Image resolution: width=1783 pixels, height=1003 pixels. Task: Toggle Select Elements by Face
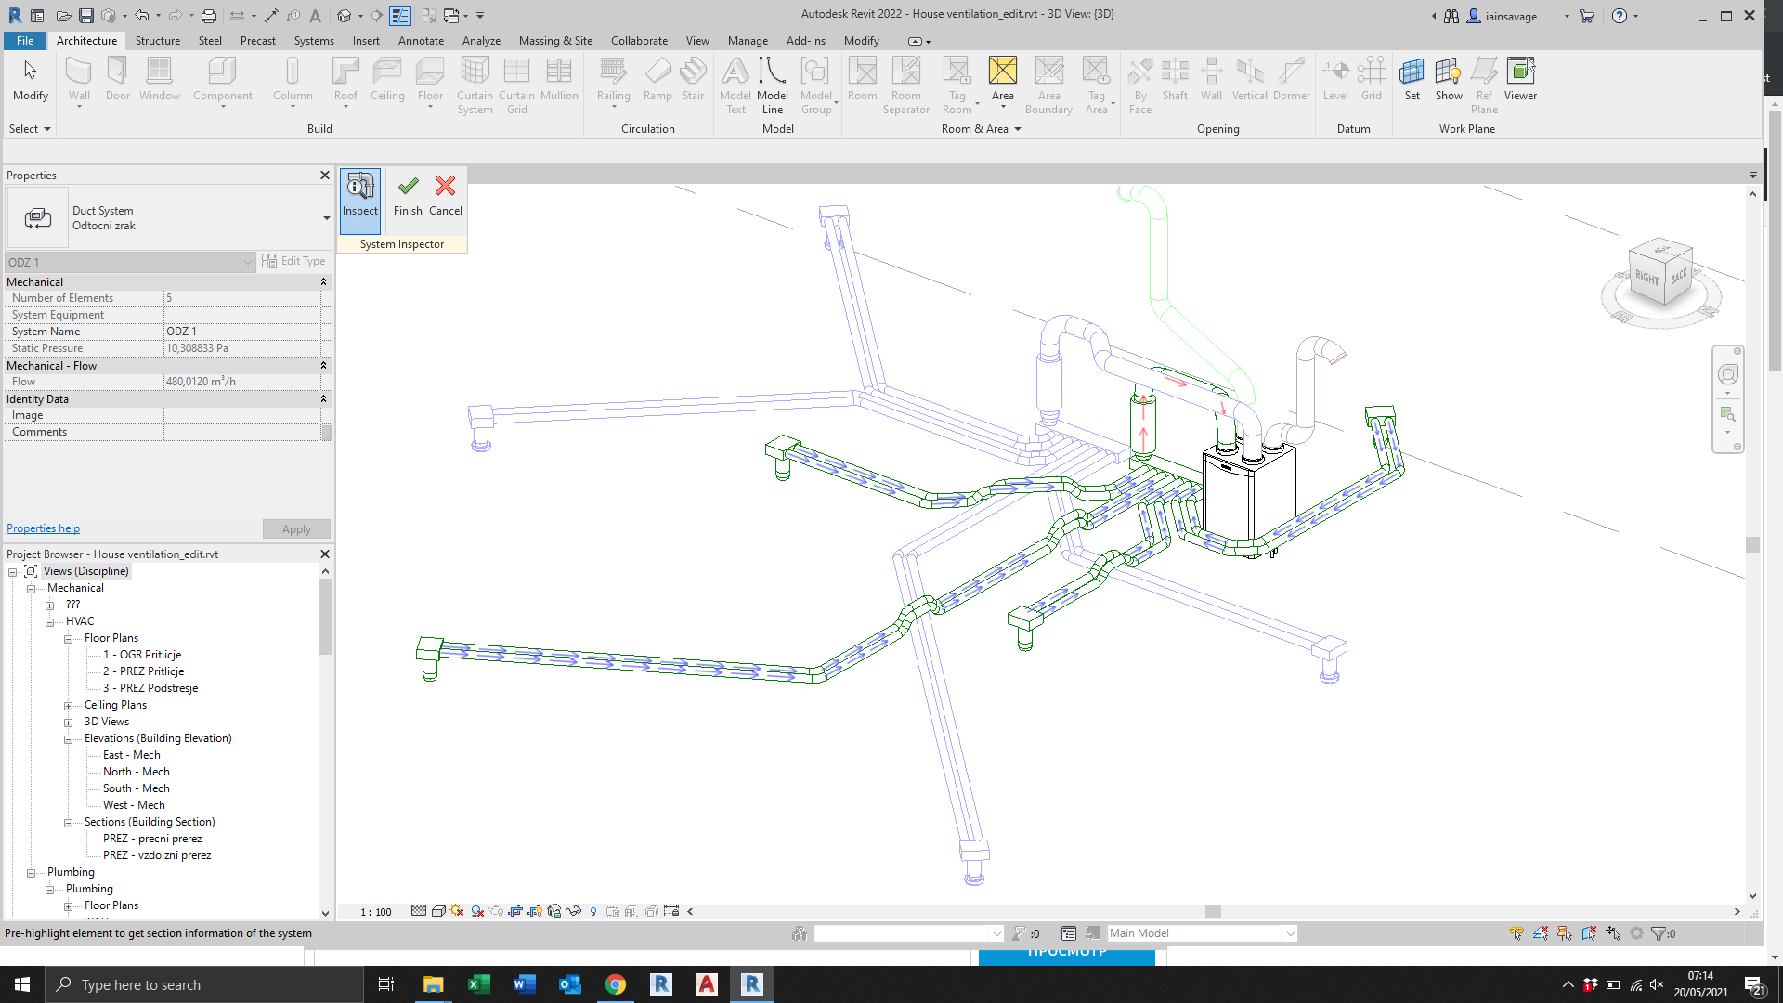[x=1589, y=933]
